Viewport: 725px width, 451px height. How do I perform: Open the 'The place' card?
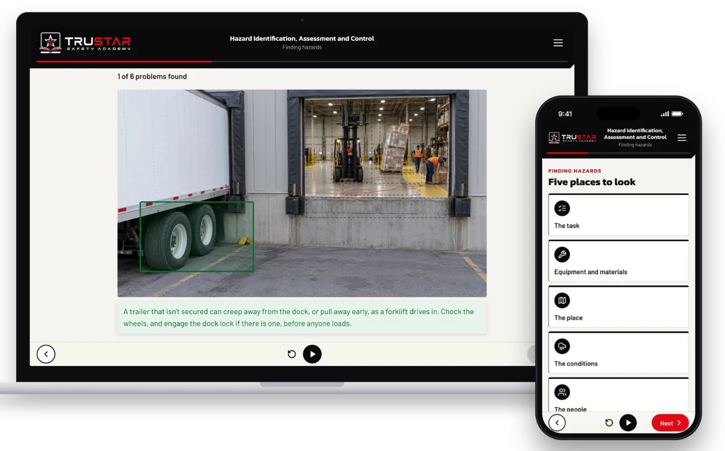tap(618, 307)
